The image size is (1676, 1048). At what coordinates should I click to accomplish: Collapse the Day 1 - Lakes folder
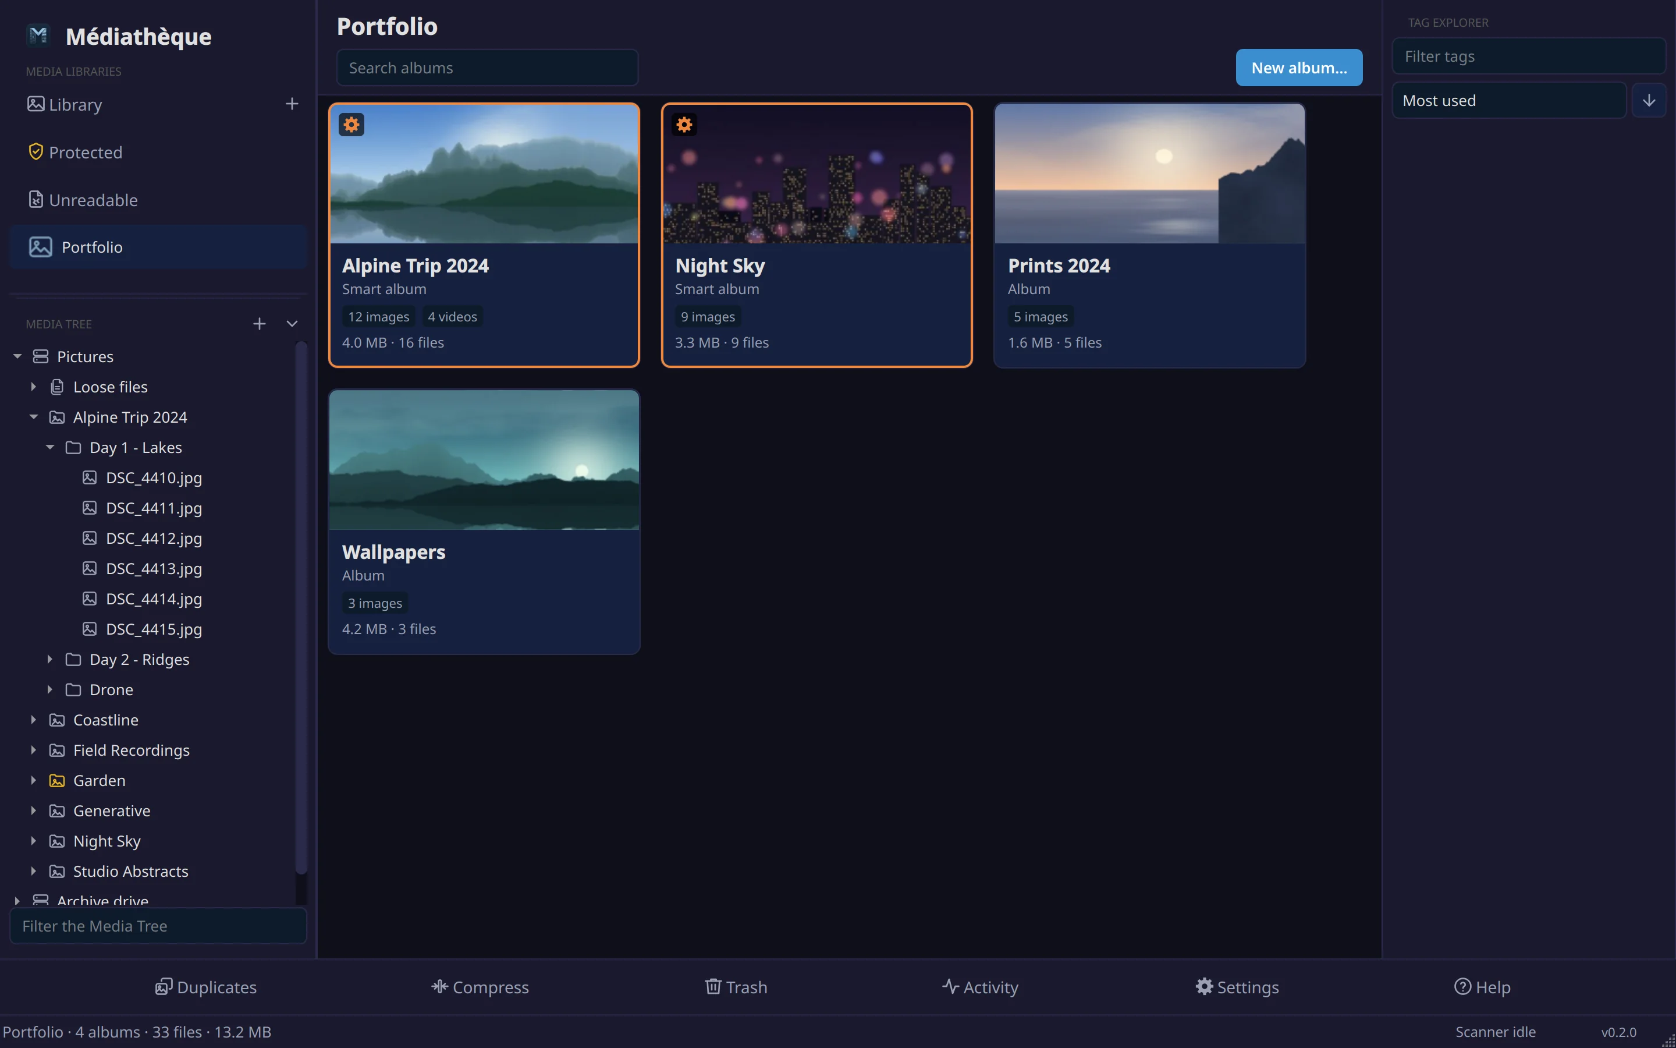pos(50,447)
